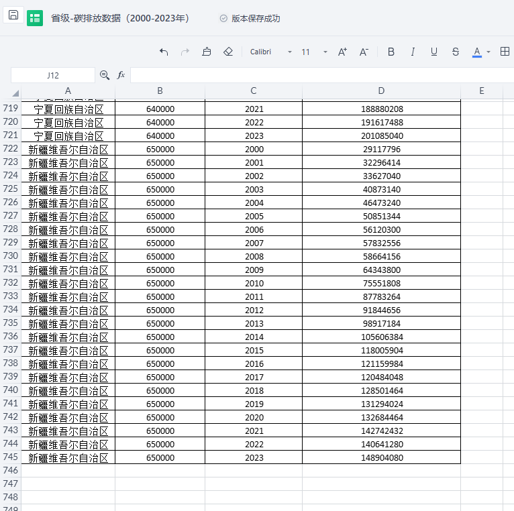This screenshot has width=514, height=511.
Task: Click year 2010 cell in row 732
Action: tap(254, 284)
